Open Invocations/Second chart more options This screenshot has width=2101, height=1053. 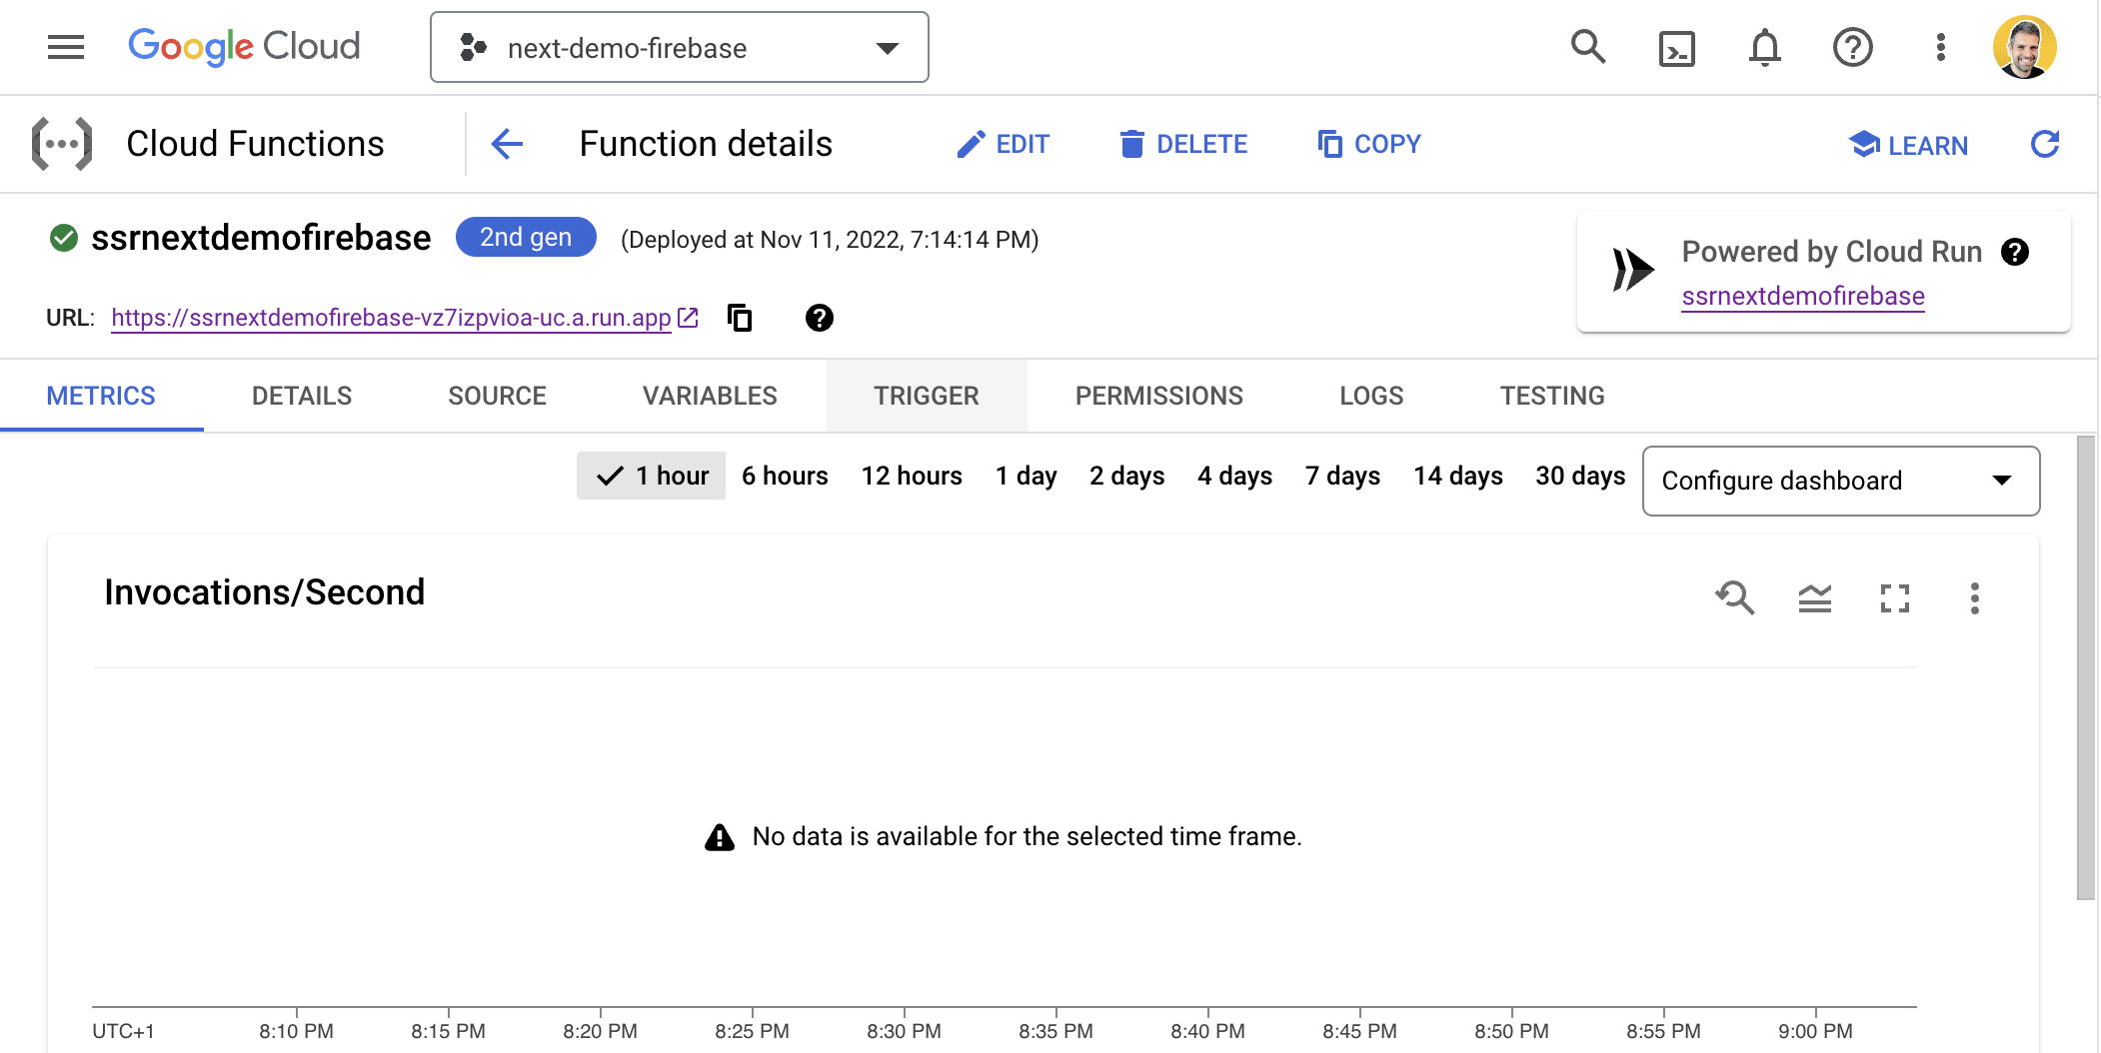tap(1974, 597)
